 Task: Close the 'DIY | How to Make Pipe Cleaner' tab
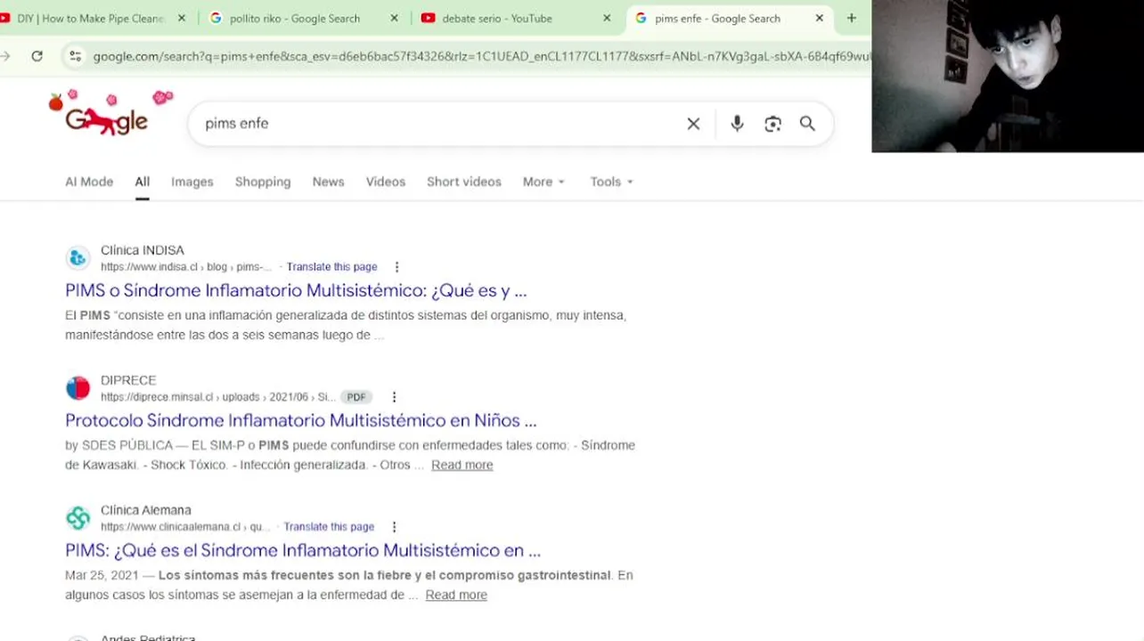click(x=182, y=18)
